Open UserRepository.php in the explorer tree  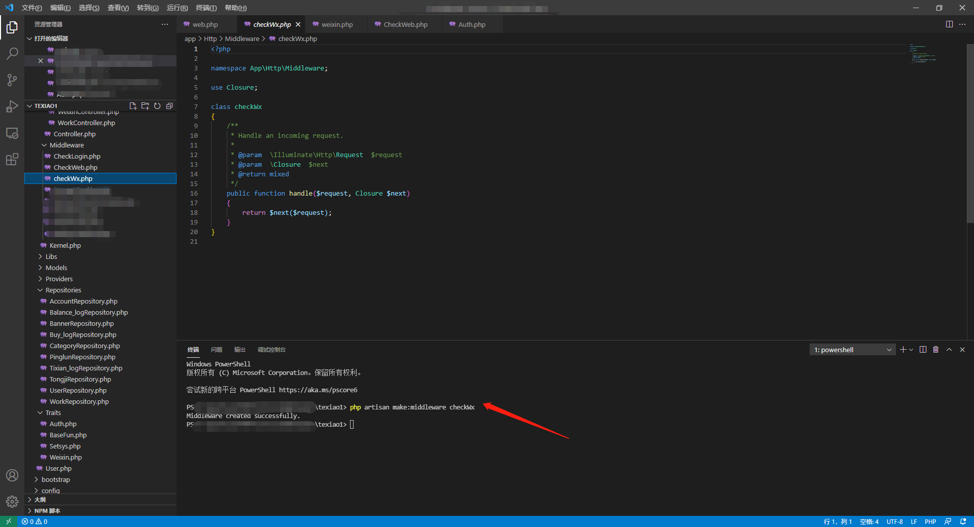[x=78, y=390]
